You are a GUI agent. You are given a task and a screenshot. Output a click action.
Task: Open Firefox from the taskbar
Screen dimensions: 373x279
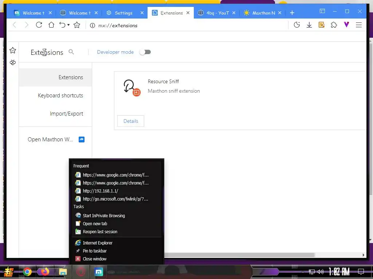pyautogui.click(x=45, y=272)
